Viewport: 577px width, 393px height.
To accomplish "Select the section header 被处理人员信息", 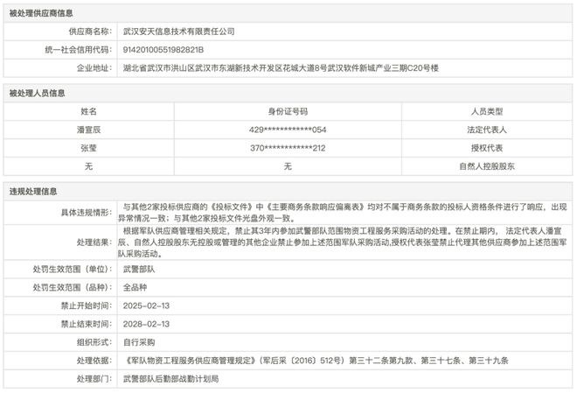I will point(37,93).
